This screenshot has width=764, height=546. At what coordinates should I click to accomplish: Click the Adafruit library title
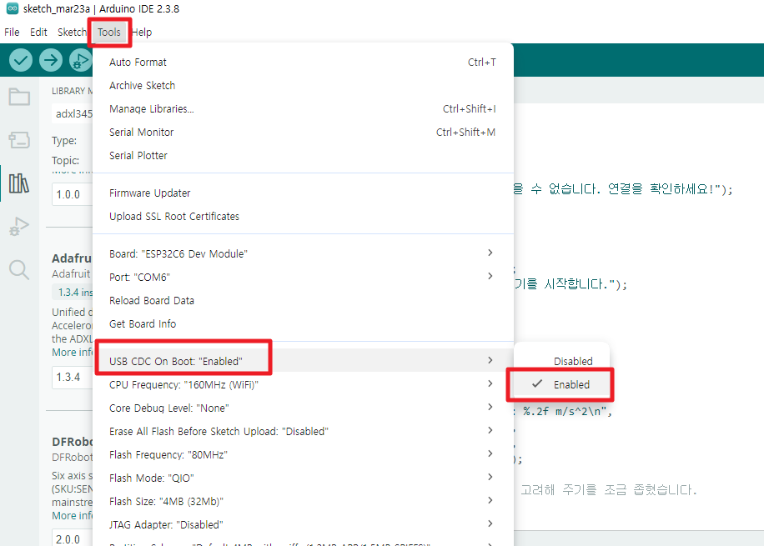(72, 258)
